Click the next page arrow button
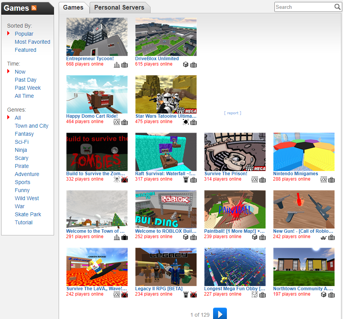This screenshot has height=319, width=343. click(x=220, y=314)
